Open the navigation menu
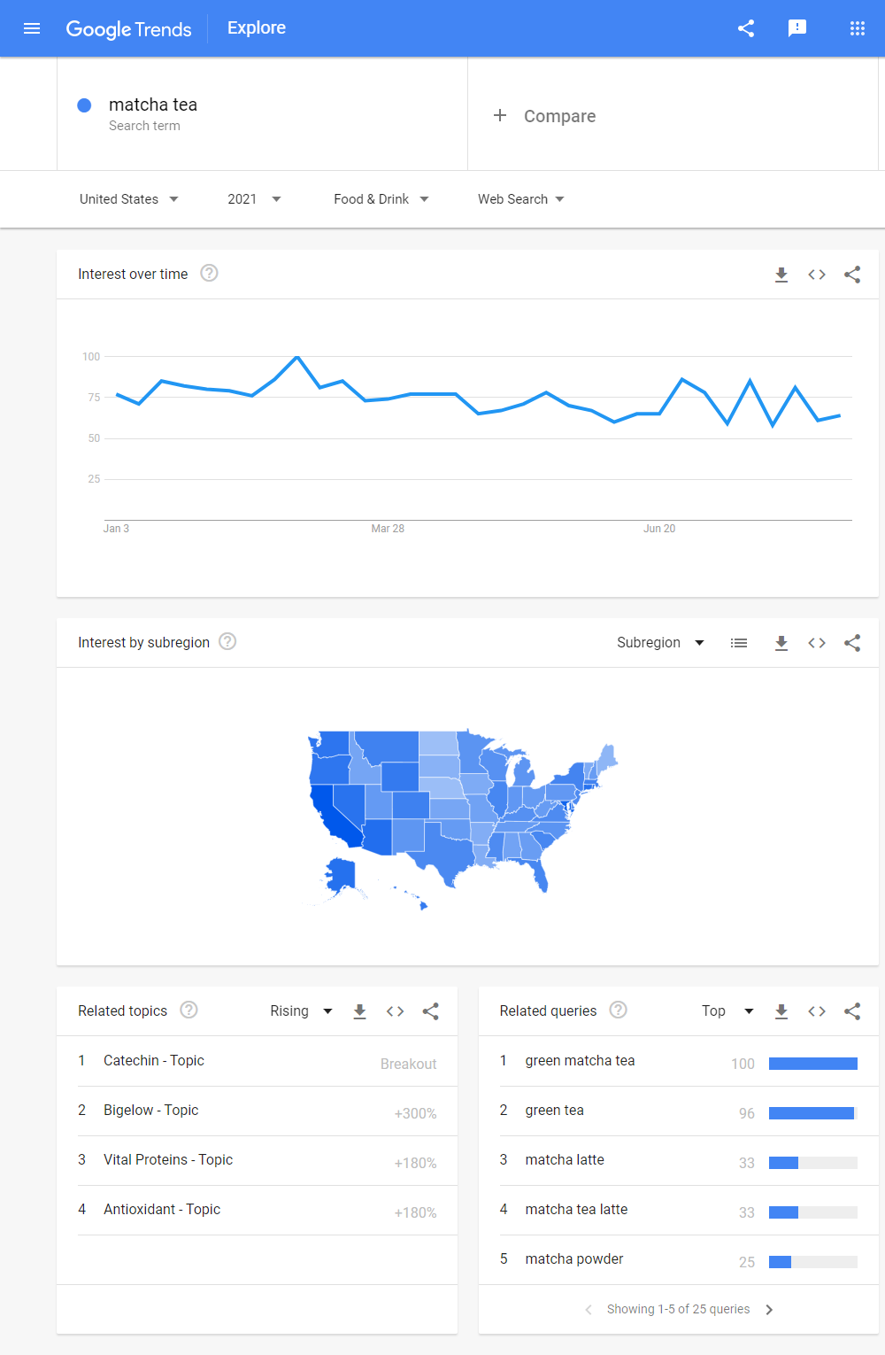Image resolution: width=885 pixels, height=1355 pixels. (x=32, y=27)
